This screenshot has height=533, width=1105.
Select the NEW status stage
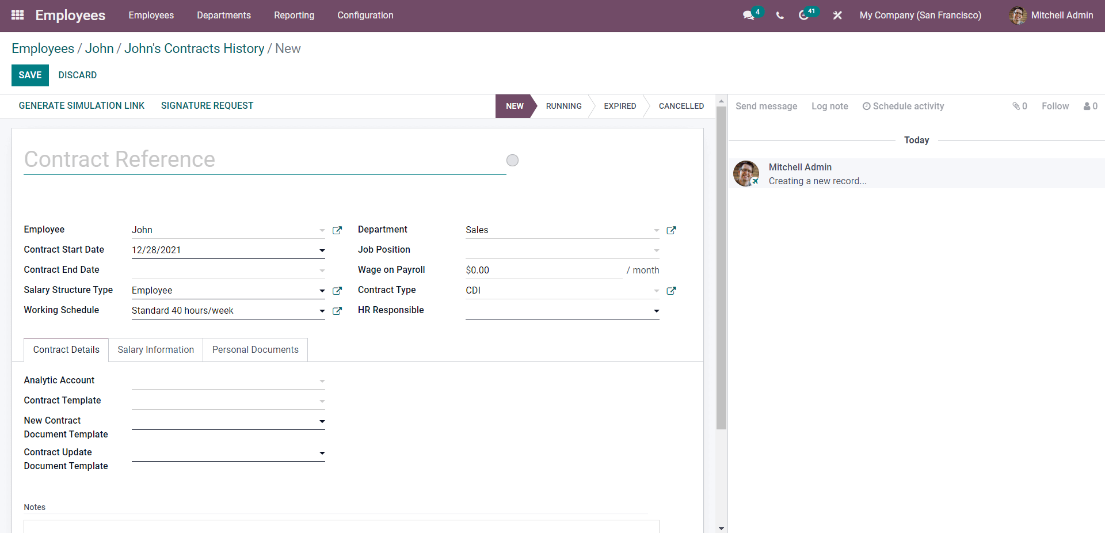(x=515, y=106)
